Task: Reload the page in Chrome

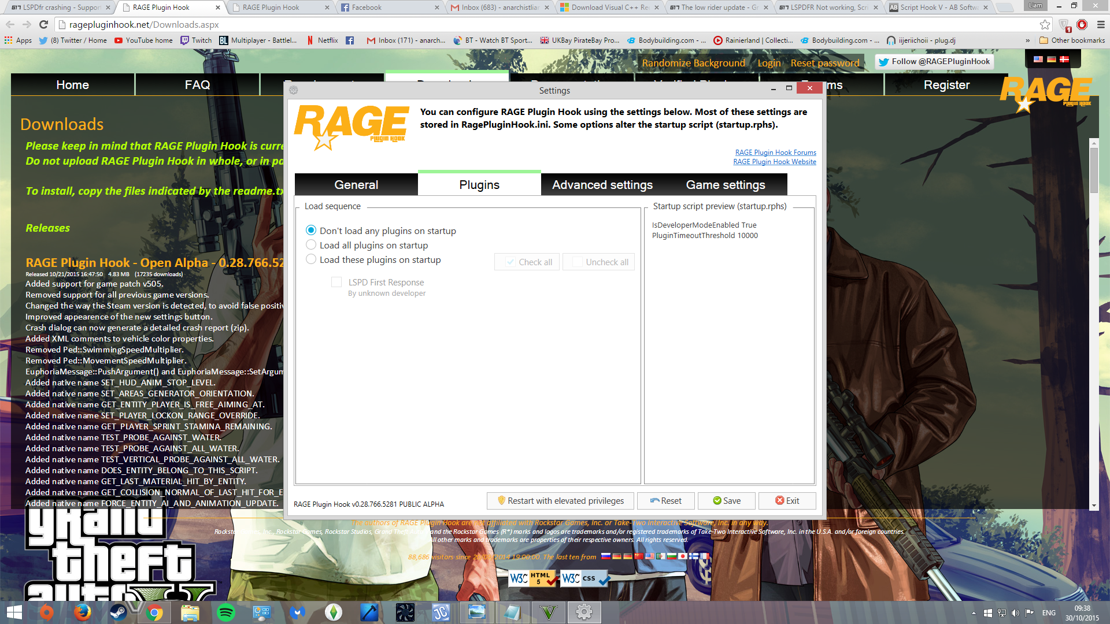Action: pyautogui.click(x=43, y=25)
